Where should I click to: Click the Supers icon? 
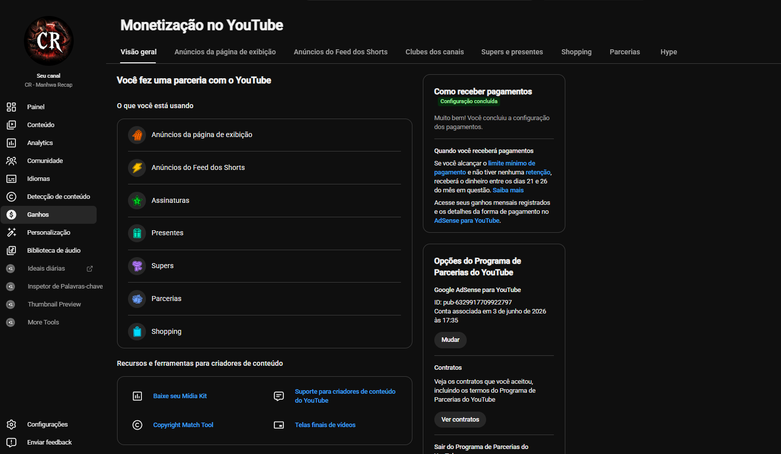tap(137, 266)
